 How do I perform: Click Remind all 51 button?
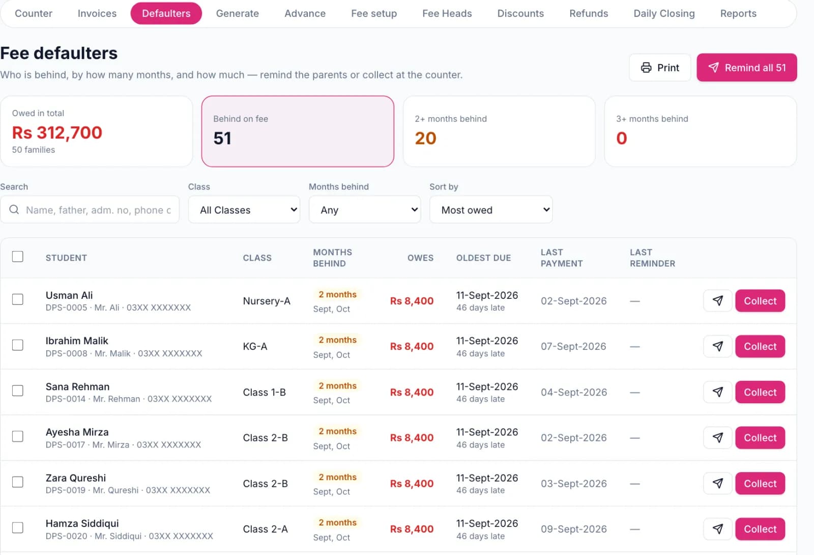click(x=747, y=68)
